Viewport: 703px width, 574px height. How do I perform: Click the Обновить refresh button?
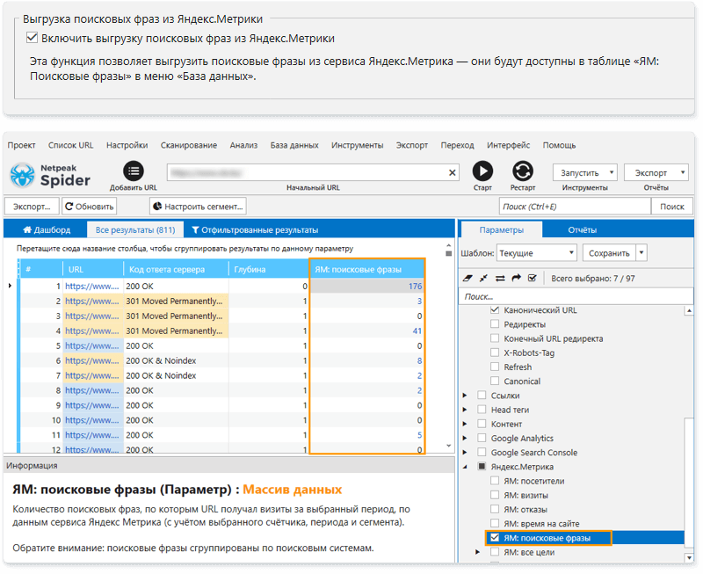[90, 207]
